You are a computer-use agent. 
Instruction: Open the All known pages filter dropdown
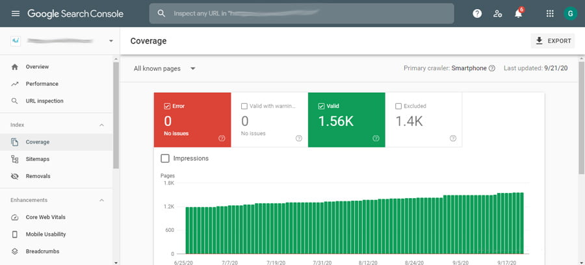point(164,69)
